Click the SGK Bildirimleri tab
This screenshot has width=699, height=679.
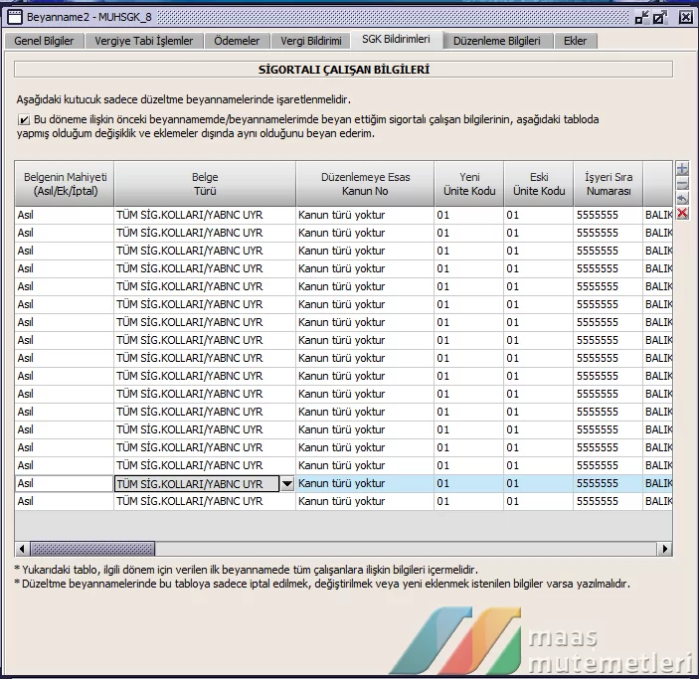point(396,39)
